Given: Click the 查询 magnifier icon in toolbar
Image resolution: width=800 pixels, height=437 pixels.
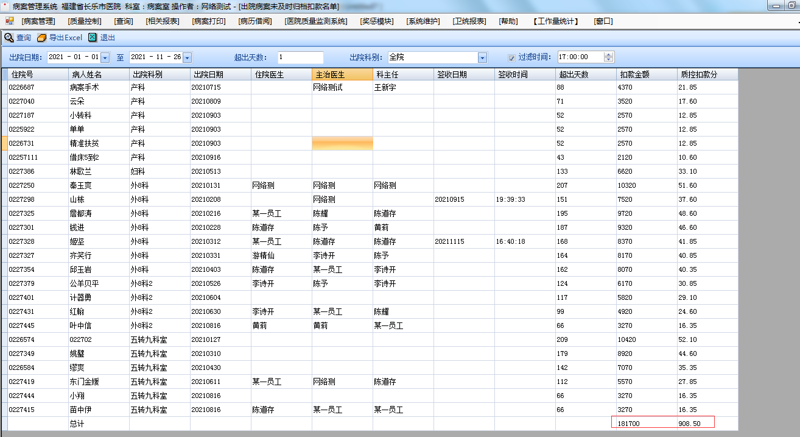Looking at the screenshot, I should [x=9, y=38].
